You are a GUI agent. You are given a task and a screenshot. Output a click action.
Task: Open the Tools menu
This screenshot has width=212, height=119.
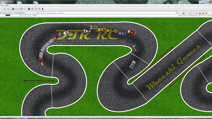2,5
